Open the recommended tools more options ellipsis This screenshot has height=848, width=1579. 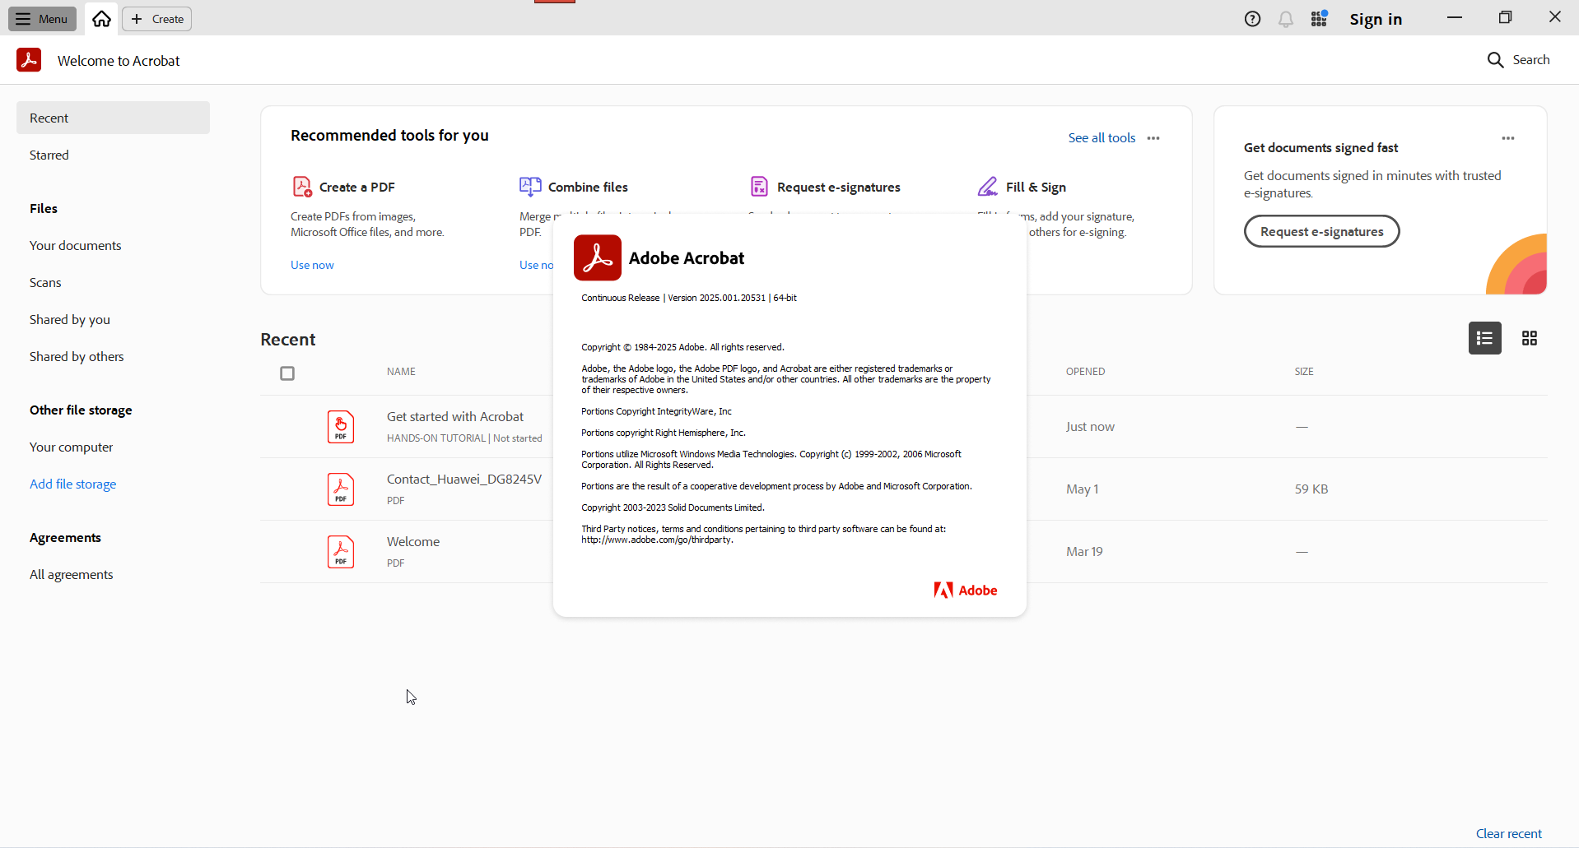[1153, 138]
